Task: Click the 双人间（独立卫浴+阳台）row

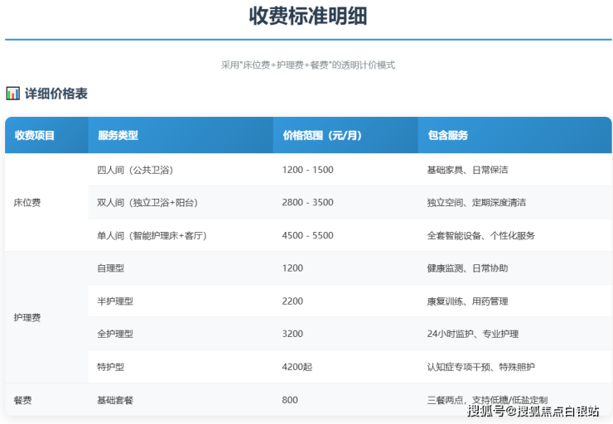Action: tap(147, 202)
